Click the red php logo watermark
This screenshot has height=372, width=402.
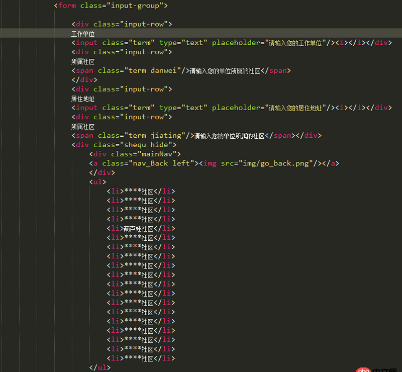point(364,369)
